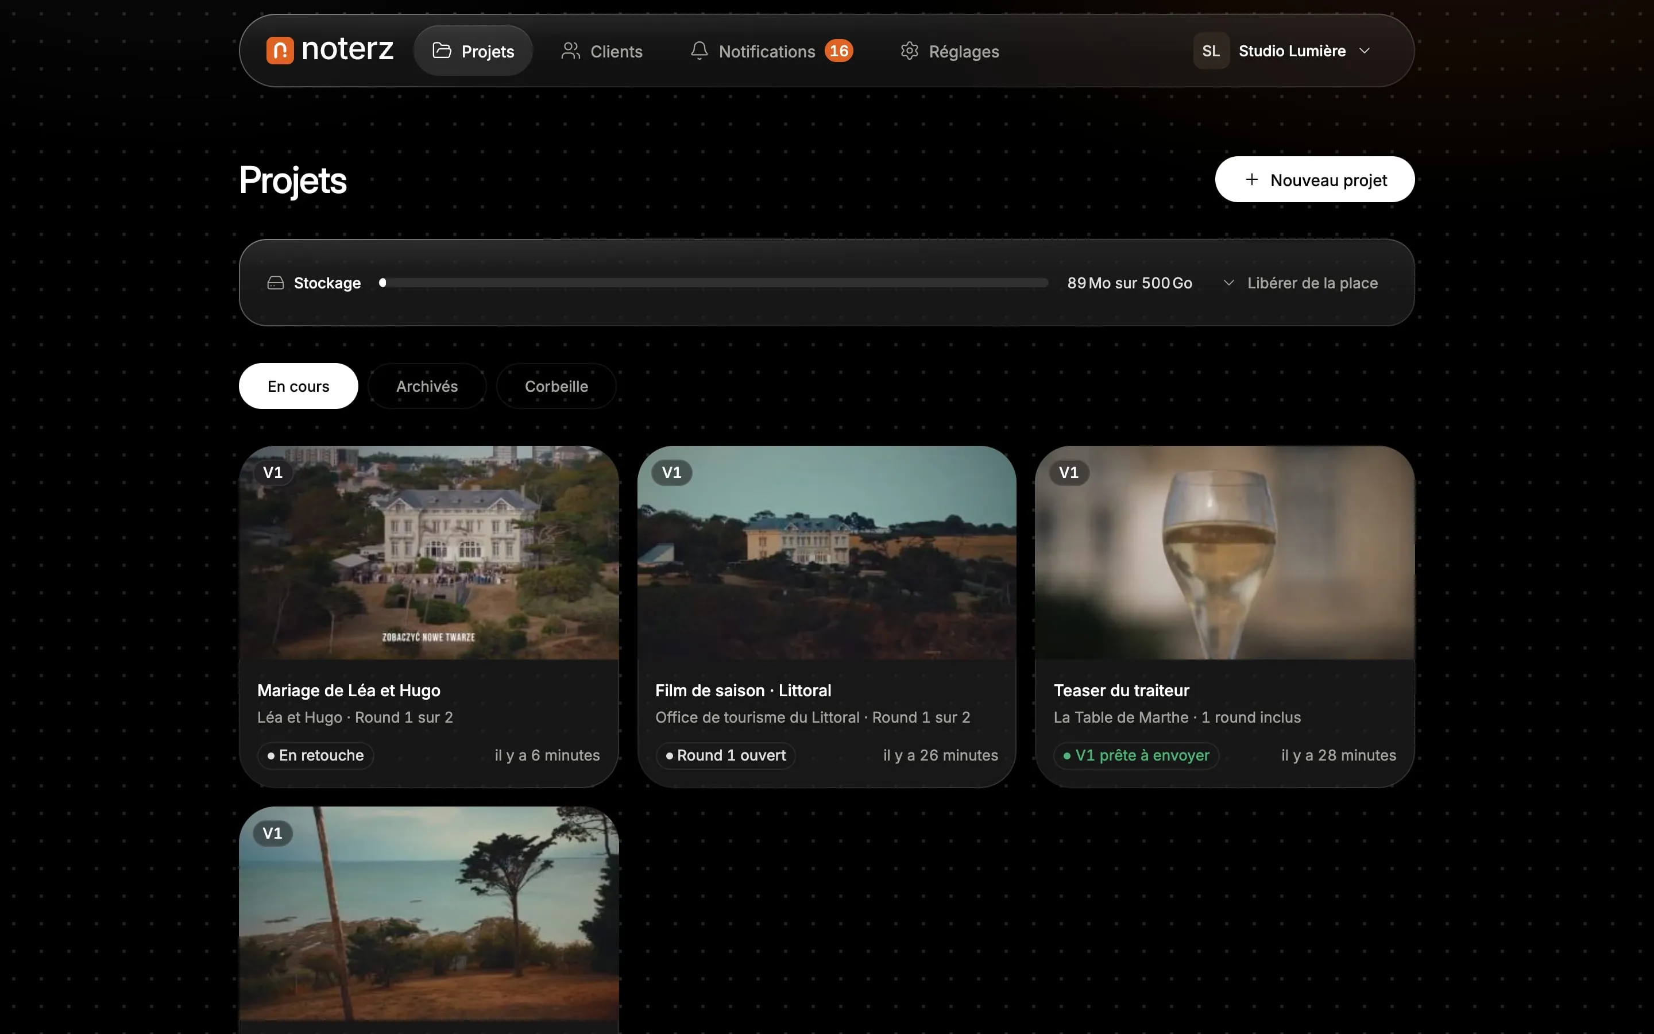The image size is (1654, 1034).
Task: Click the V1 prête à envoyer status pill
Action: pos(1136,755)
